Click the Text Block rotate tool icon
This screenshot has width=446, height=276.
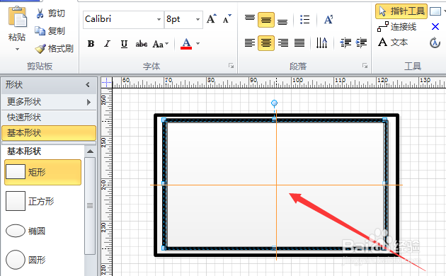[x=435, y=42]
